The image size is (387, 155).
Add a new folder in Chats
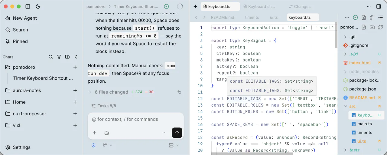point(67,57)
